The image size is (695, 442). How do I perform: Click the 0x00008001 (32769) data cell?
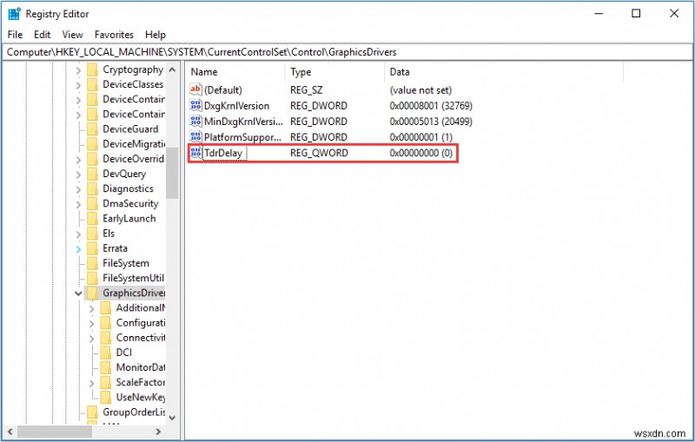tap(431, 106)
